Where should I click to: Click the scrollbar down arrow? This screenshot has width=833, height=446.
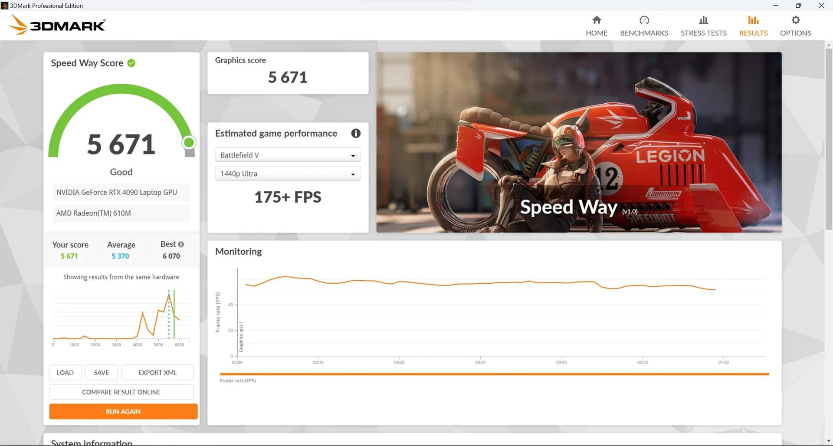click(828, 441)
